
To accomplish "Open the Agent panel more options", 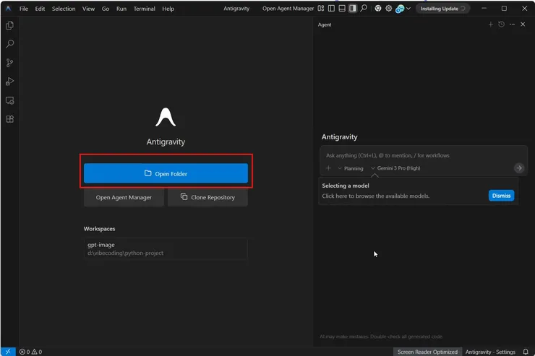I will click(x=512, y=24).
